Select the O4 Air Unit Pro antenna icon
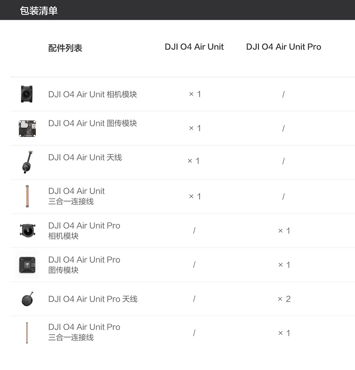 [x=28, y=299]
